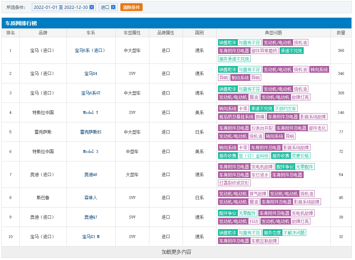355x260 pixels.
Task: Open the 奥迪A8 series link
Action: tap(91, 175)
